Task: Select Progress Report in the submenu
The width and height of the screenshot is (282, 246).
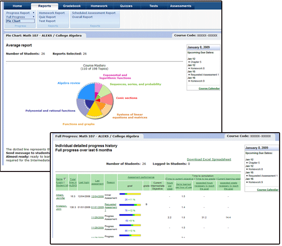Action: point(18,13)
